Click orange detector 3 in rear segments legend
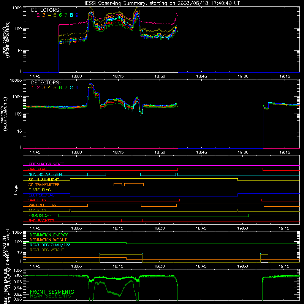Viewport: 304px width, 304px height. pos(44,88)
